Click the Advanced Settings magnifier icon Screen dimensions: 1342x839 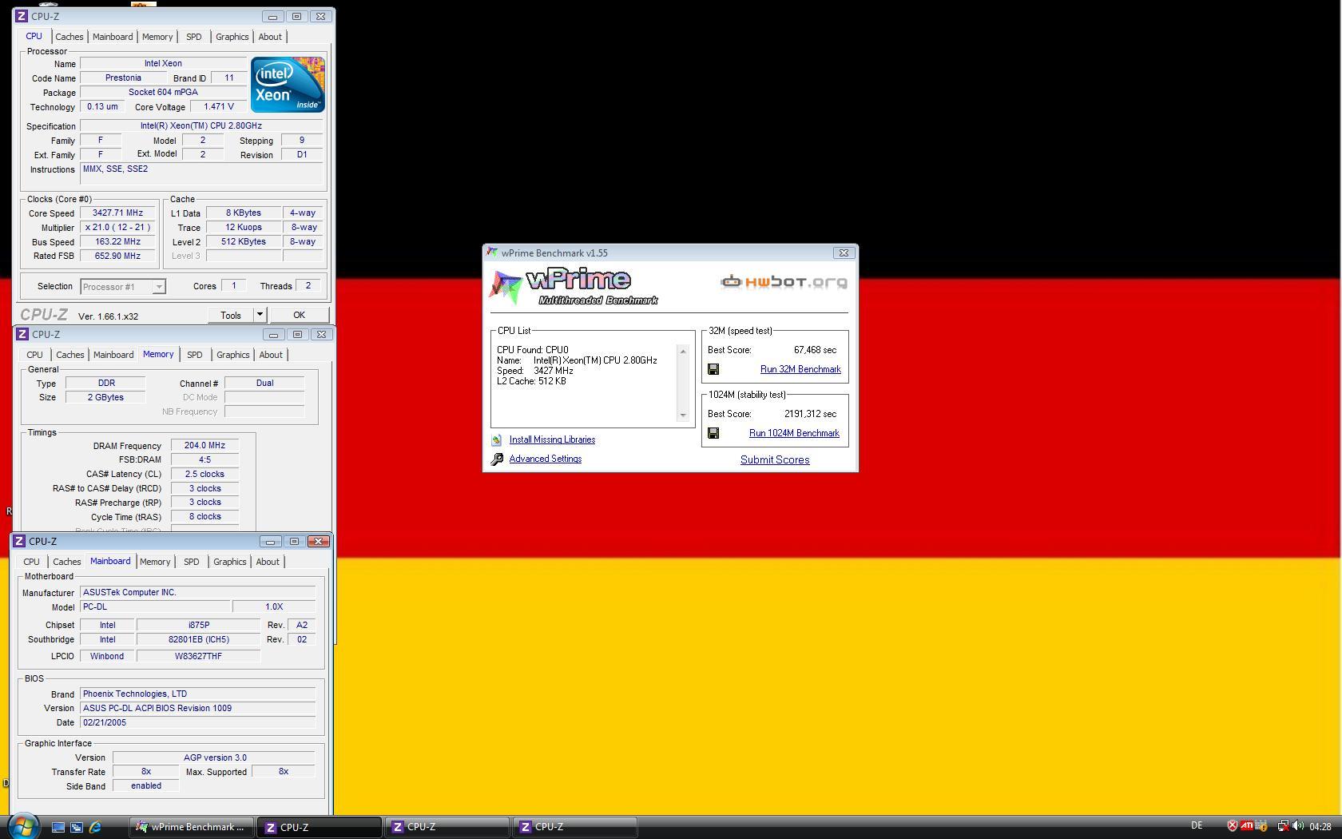[x=497, y=459]
